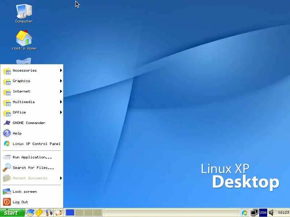The image size is (290, 217).
Task: Open the fourth quick-launch icon beside headphones
Action: (x=58, y=213)
